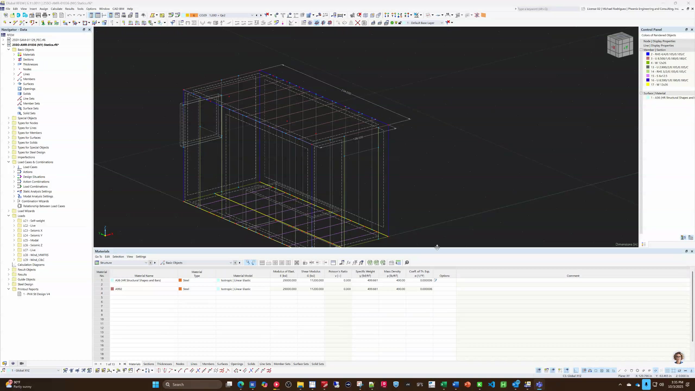Click the Export to Excel icon in Materials toolbar
Viewport: 695px width, 391px height.
point(370,263)
